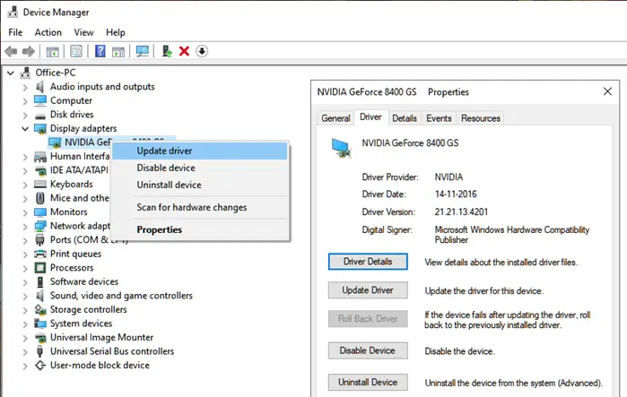Click the Scan for hardware changes monitor icon

pos(143,51)
